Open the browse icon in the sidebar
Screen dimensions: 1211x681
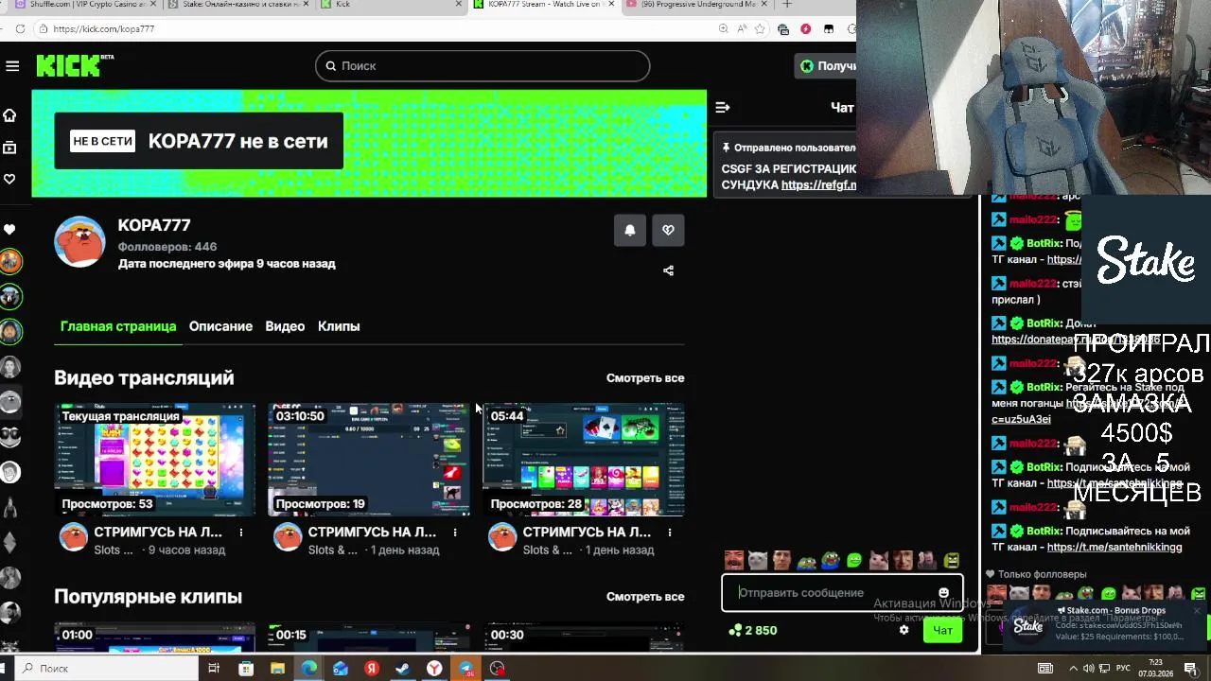pos(9,148)
